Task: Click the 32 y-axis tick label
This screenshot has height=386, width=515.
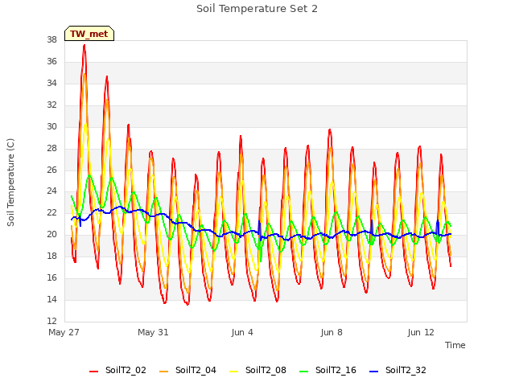Action: tap(51, 105)
